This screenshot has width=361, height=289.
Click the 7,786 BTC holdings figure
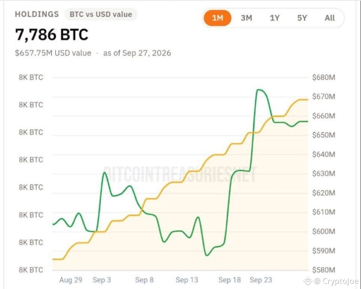[51, 35]
